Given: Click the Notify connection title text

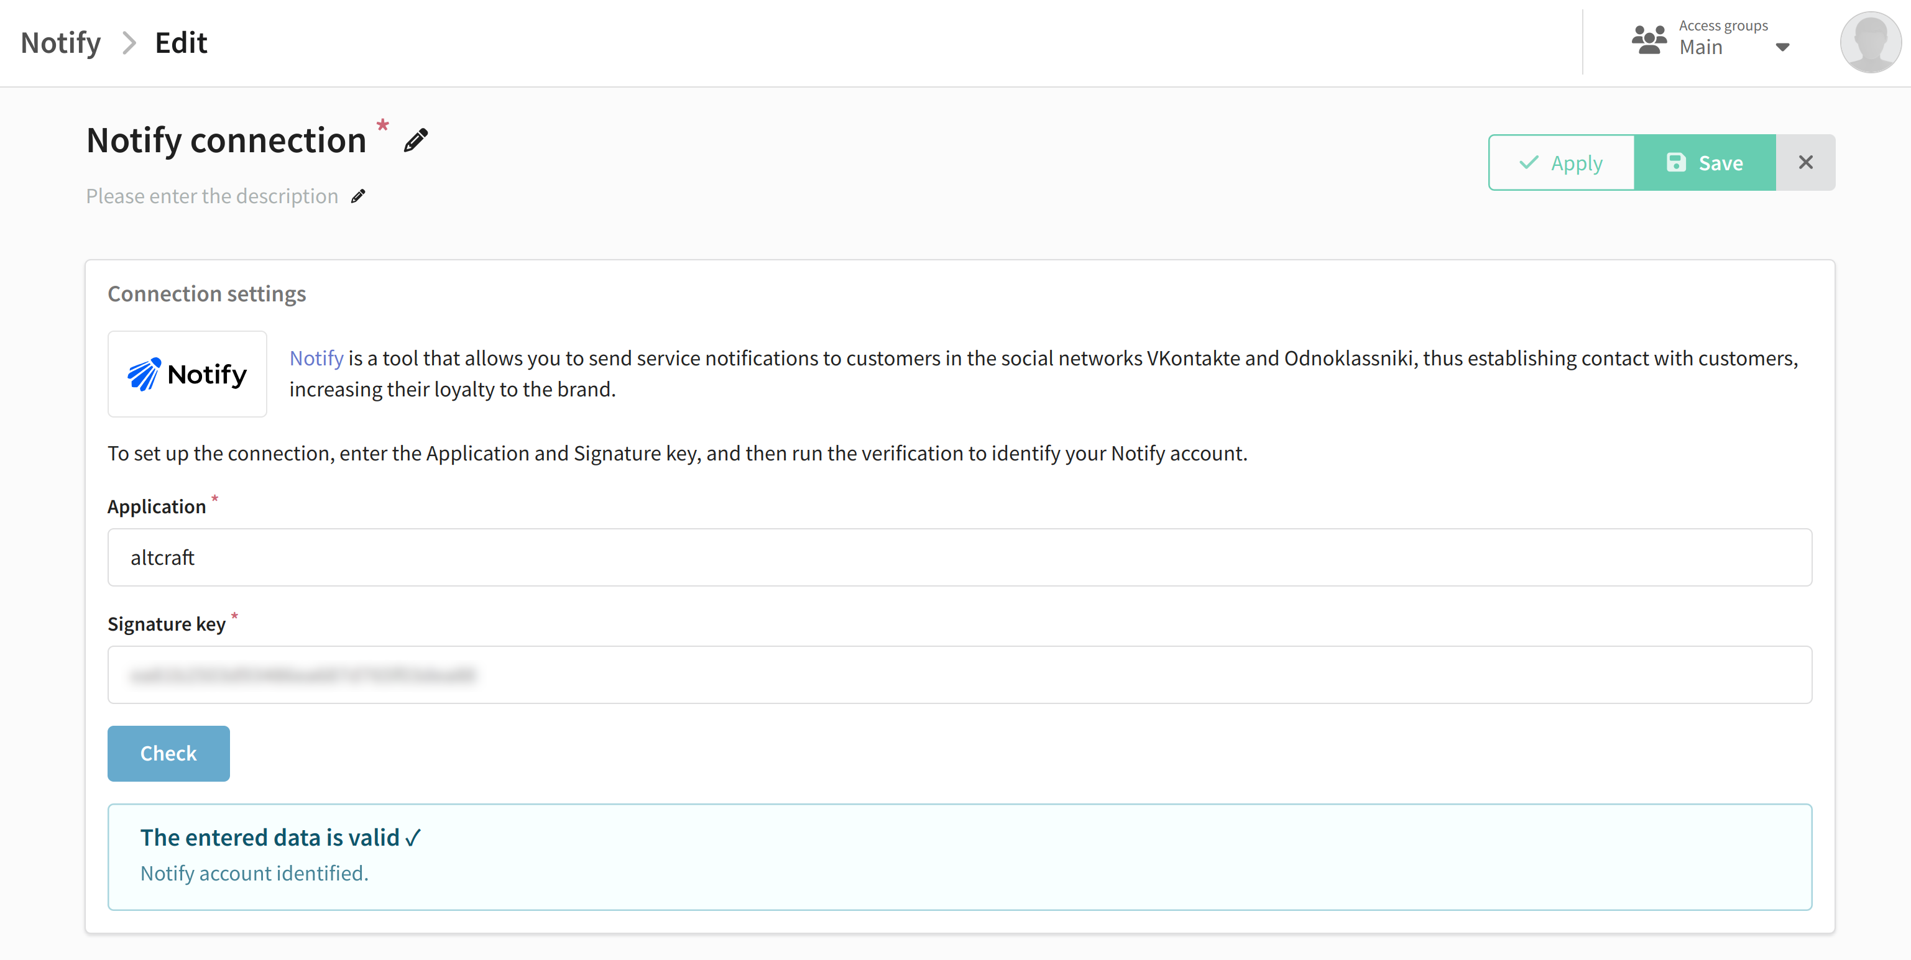Looking at the screenshot, I should point(226,140).
